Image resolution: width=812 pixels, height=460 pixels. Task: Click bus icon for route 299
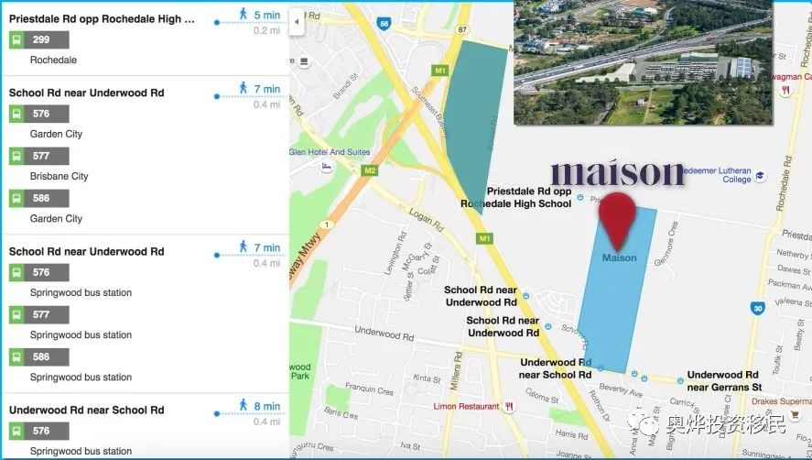tap(16, 40)
